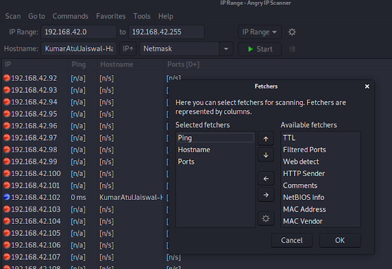
Task: Select Filtered Ports in Available fetchers
Action: pos(320,150)
